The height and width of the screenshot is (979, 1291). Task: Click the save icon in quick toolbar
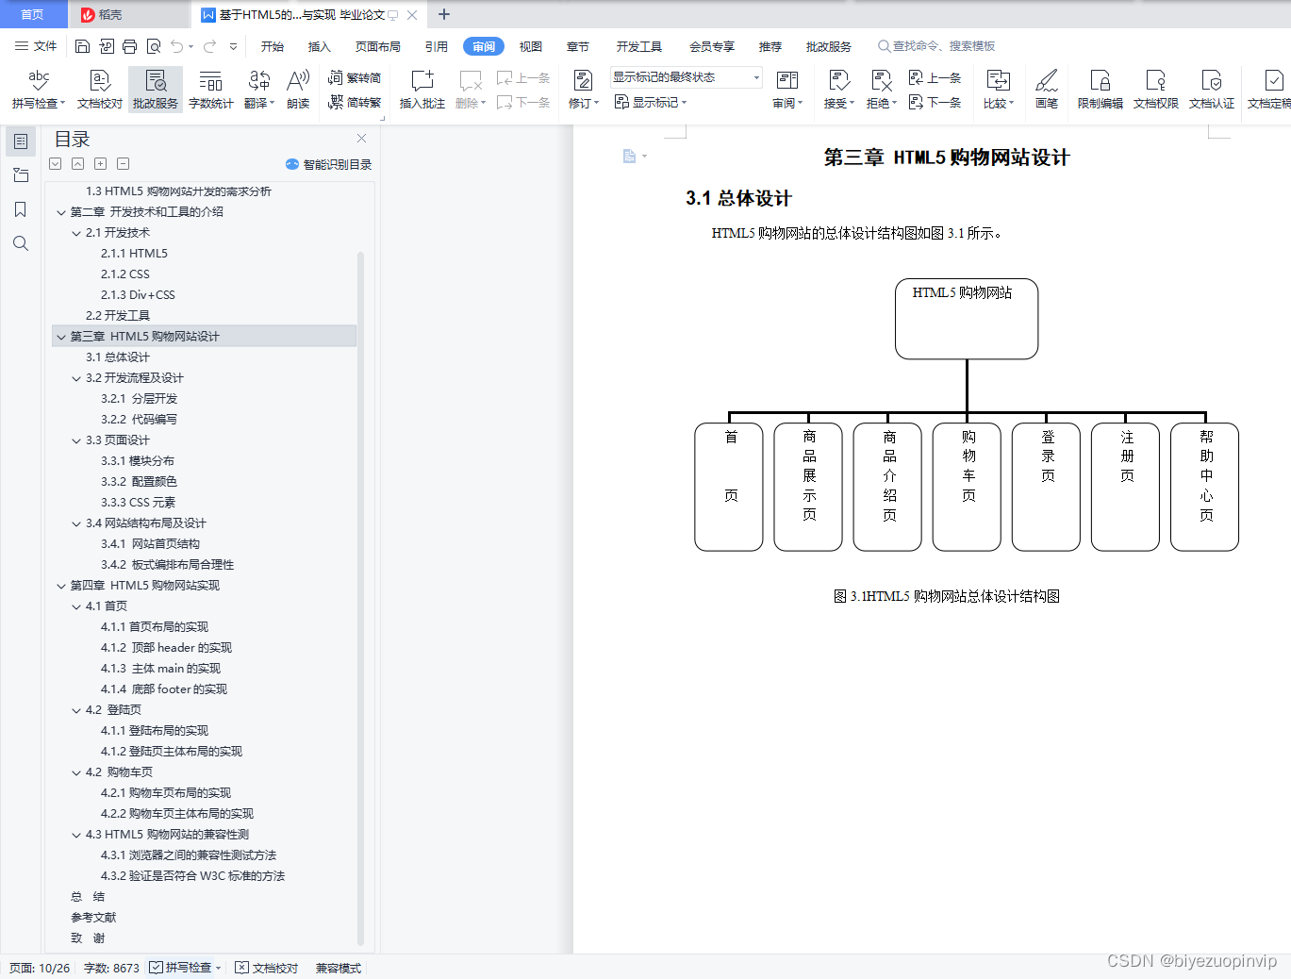coord(82,46)
